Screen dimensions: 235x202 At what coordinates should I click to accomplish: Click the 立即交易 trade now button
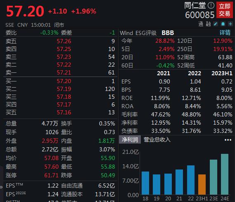[x=225, y=10]
